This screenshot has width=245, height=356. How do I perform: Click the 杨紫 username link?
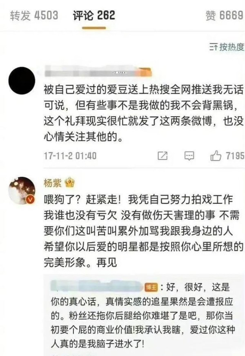[53, 183]
